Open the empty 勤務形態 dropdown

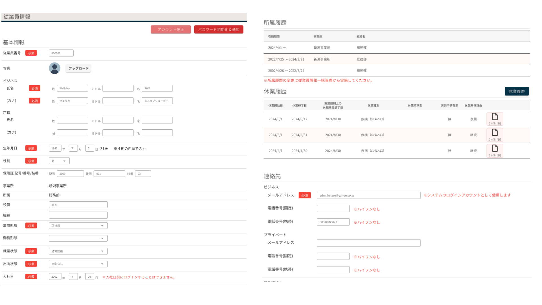point(78,238)
